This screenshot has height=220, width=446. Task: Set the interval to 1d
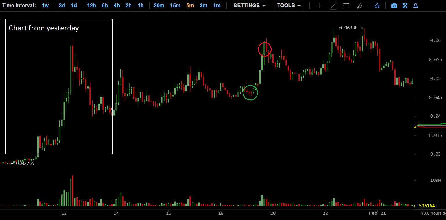74,6
